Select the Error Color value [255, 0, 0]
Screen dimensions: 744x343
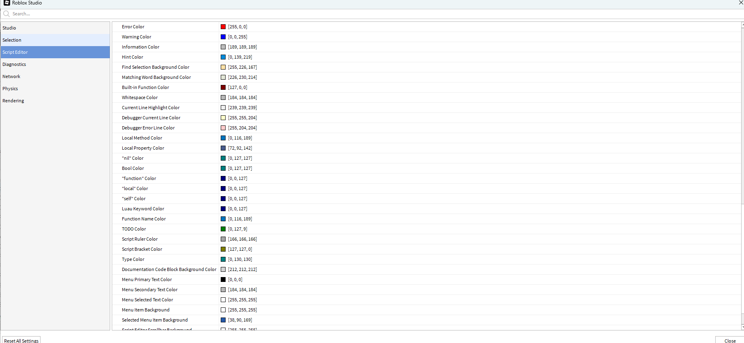click(x=238, y=27)
